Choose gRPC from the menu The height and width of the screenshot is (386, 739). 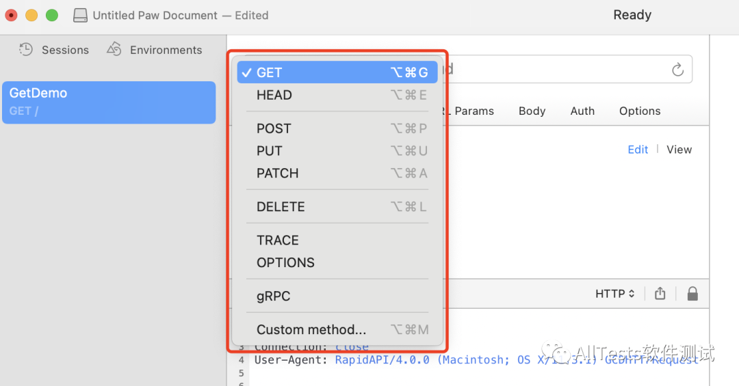point(337,296)
